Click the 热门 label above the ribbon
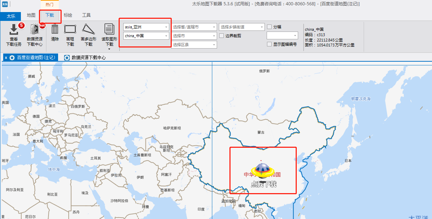 (x=50, y=5)
